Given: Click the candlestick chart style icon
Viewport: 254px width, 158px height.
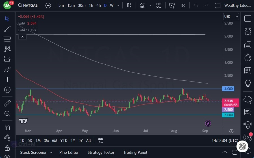Looking at the screenshot, I should pyautogui.click(x=129, y=5).
